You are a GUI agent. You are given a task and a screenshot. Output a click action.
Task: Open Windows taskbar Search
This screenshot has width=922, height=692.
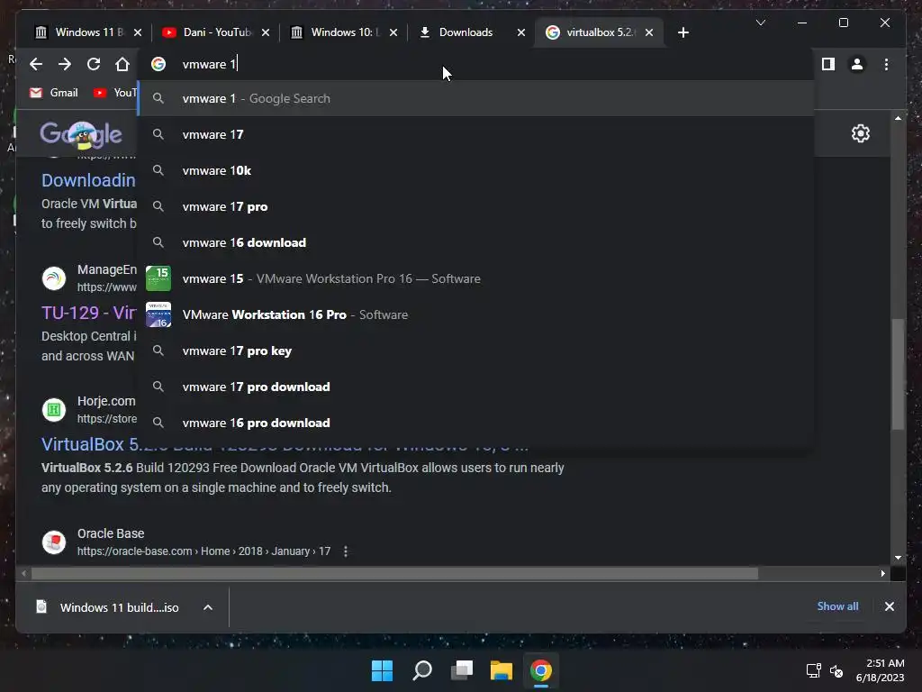click(x=422, y=670)
